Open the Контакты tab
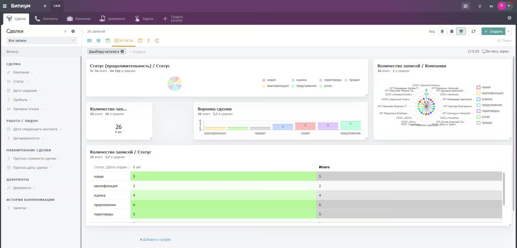This screenshot has height=248, width=517. 46,19
